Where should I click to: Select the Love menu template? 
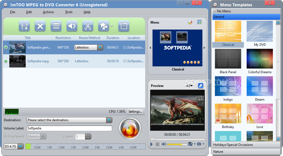point(260,116)
